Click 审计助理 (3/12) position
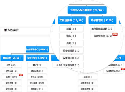 37,83
